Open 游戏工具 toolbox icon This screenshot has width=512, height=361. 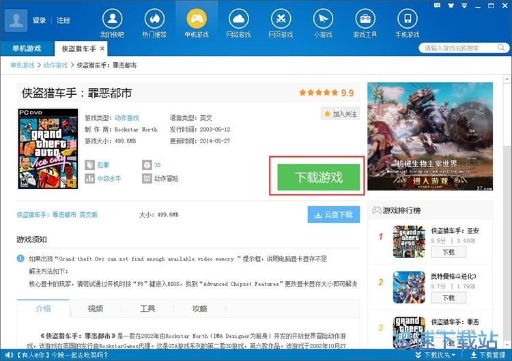point(365,19)
